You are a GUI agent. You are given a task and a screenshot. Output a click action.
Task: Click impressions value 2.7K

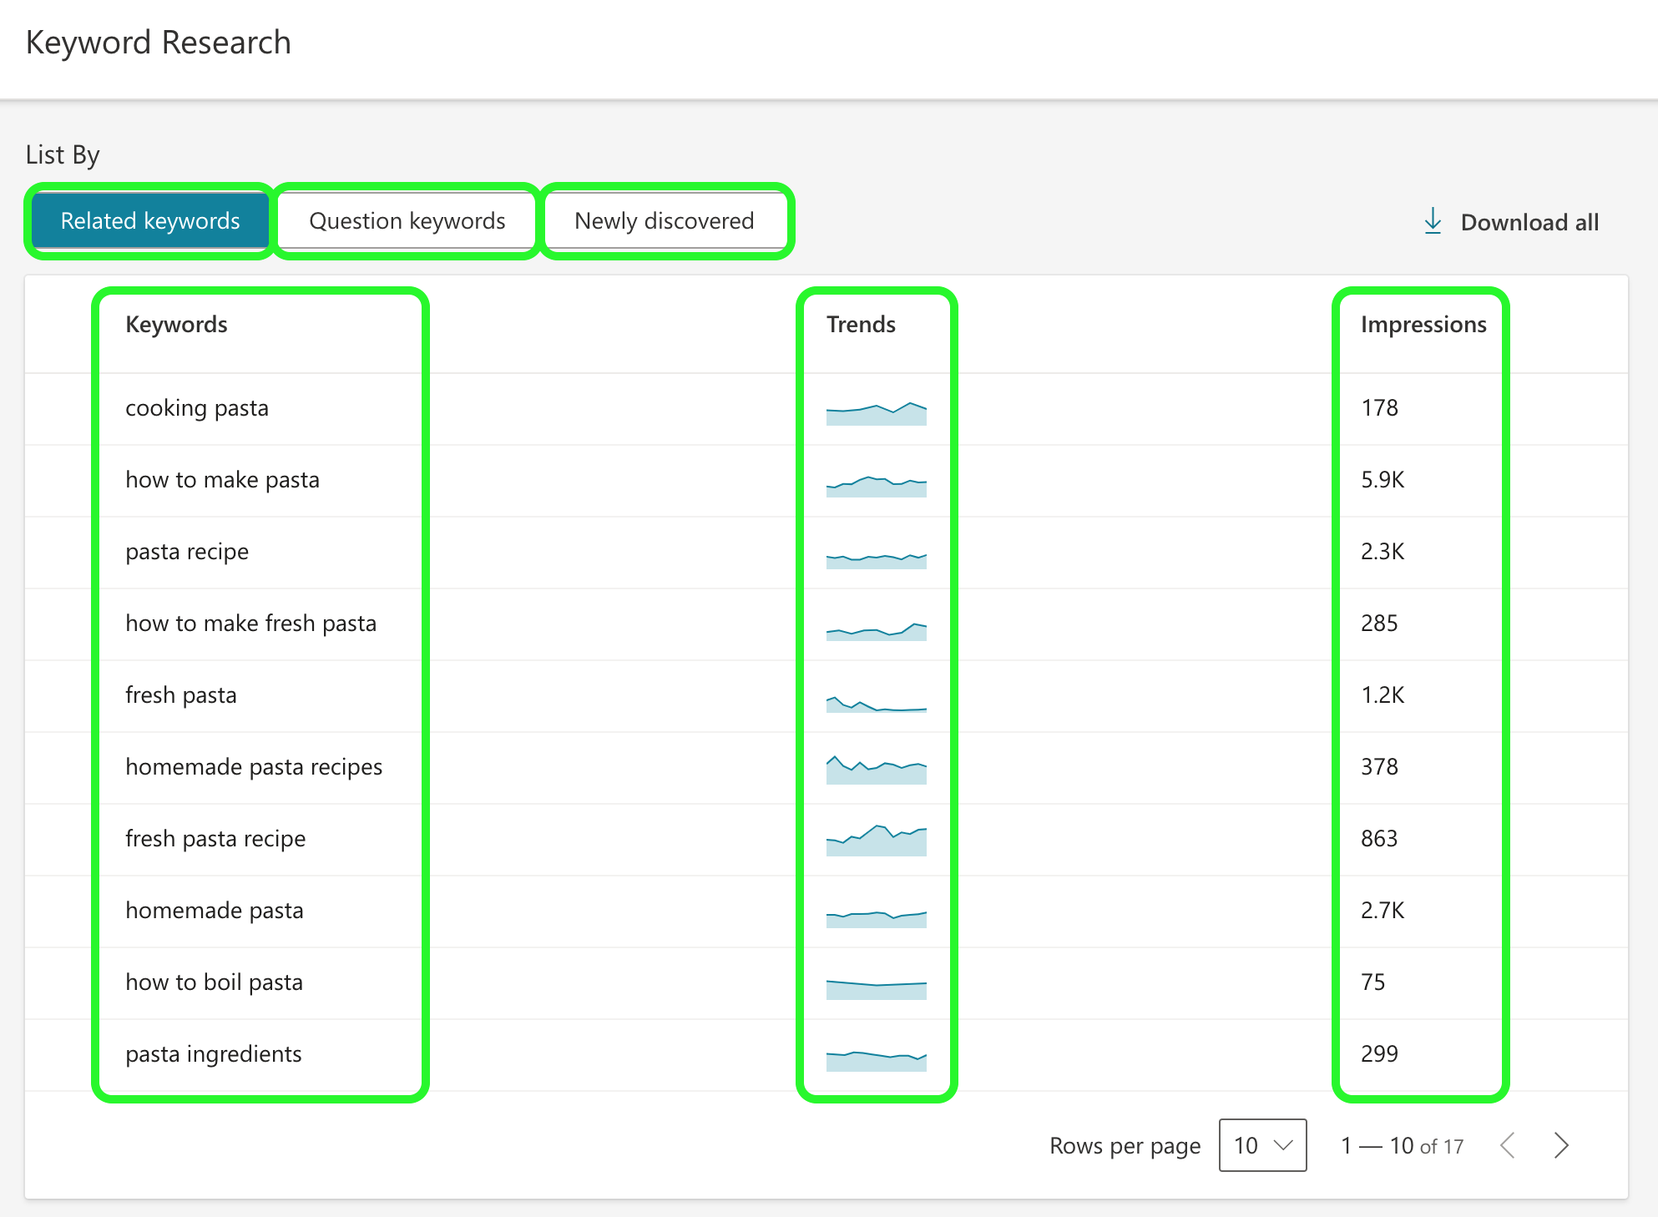[1383, 911]
